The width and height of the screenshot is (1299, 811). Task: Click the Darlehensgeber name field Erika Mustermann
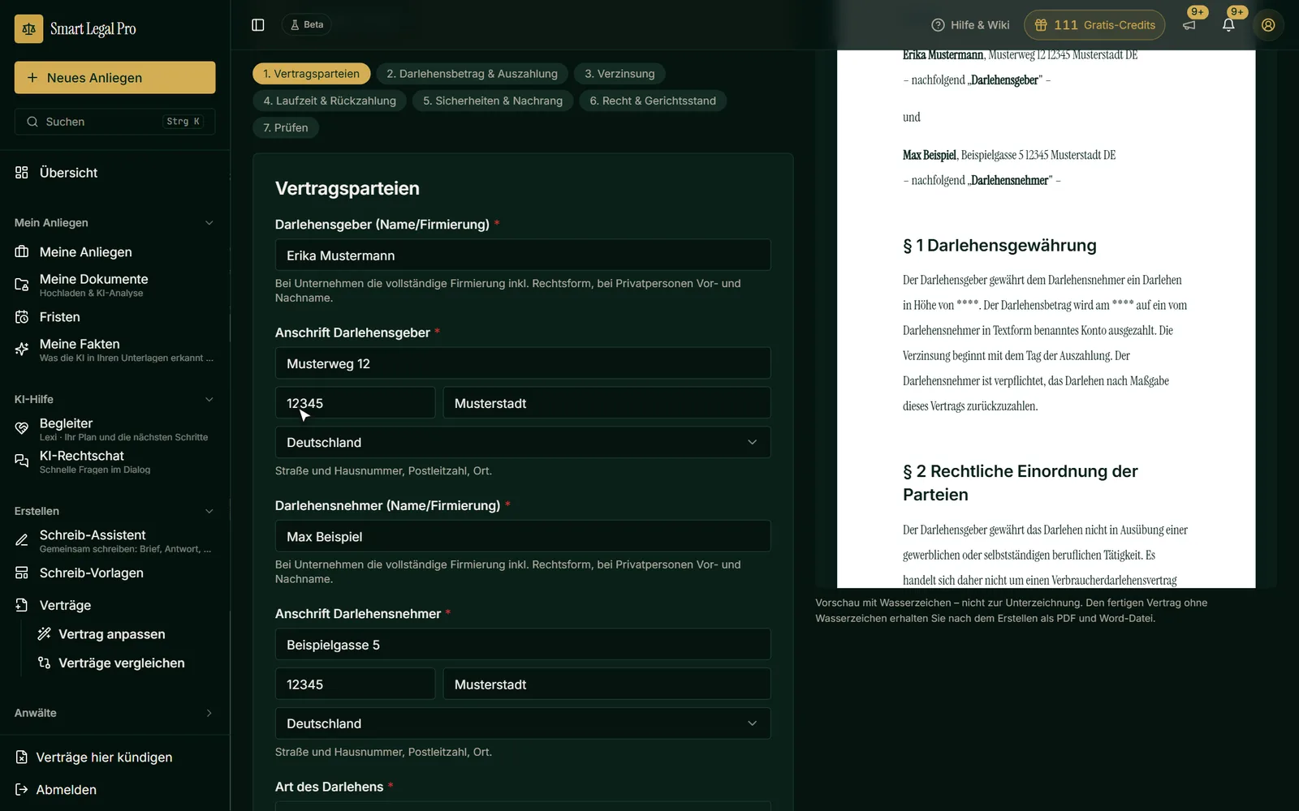coord(523,255)
